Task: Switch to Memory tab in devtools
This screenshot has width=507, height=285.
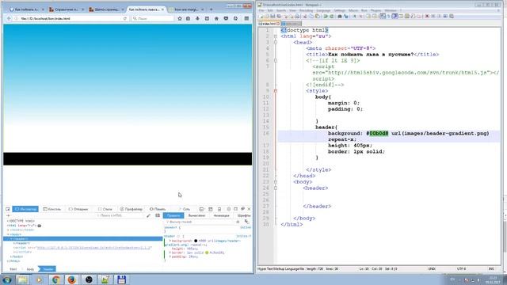Action: [158, 209]
